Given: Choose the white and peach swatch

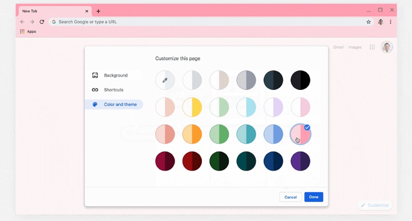Looking at the screenshot, I should [165, 107].
